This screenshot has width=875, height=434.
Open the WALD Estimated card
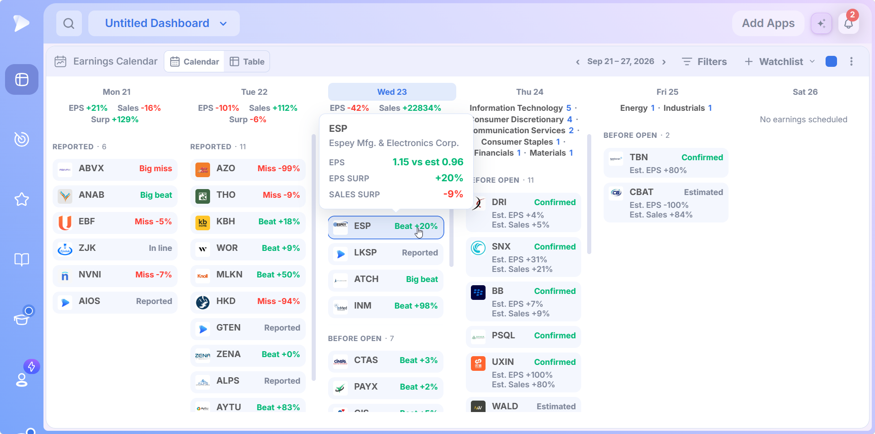tap(524, 405)
